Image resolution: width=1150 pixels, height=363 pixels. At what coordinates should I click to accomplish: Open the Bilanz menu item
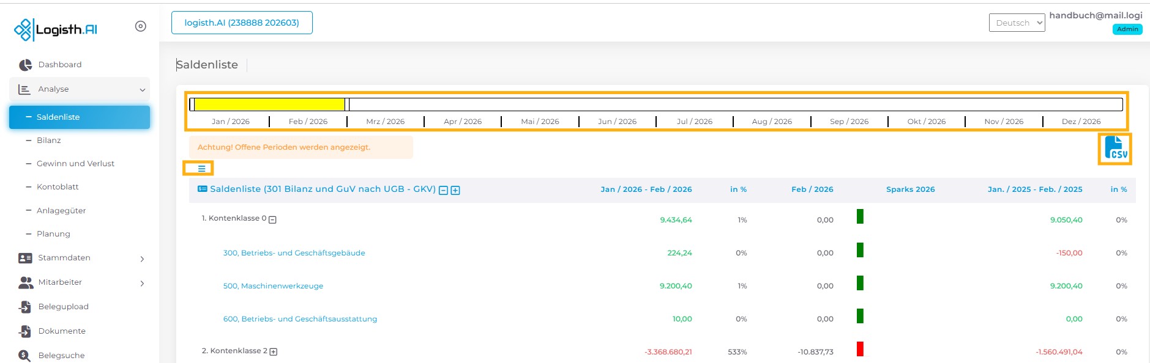coord(49,141)
